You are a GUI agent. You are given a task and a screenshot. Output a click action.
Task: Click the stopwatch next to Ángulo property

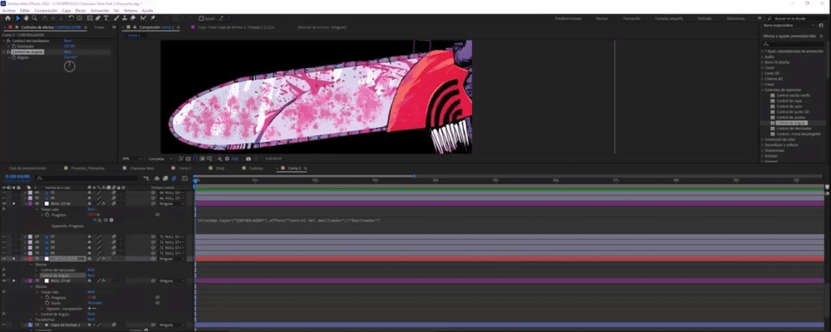(x=14, y=57)
